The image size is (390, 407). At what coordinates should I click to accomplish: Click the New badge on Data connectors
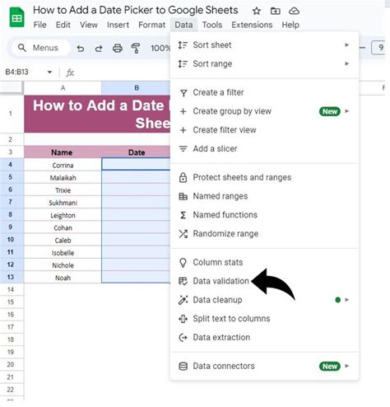click(x=330, y=367)
